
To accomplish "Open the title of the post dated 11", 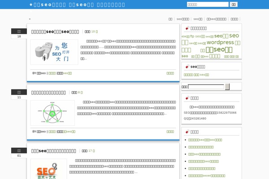I will point(48,93).
